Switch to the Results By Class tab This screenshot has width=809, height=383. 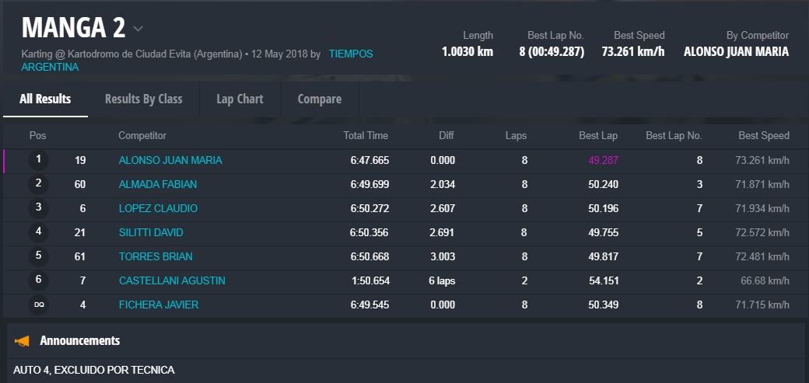143,99
